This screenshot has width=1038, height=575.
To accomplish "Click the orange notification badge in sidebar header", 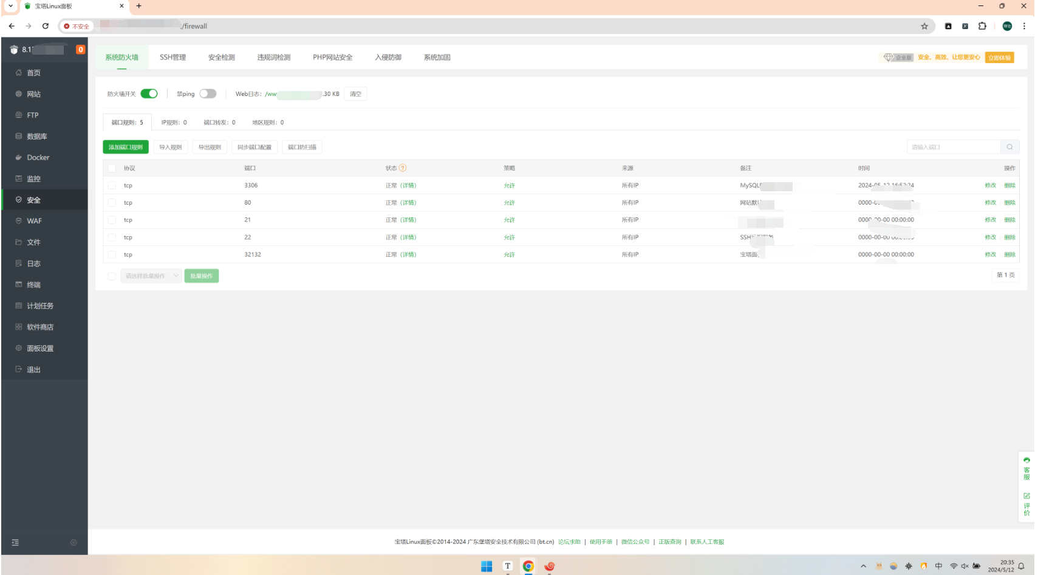I will pyautogui.click(x=80, y=49).
